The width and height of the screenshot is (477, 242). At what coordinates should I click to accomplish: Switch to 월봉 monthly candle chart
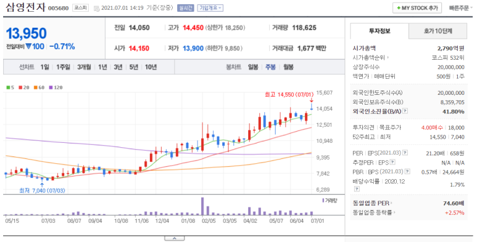(288, 67)
